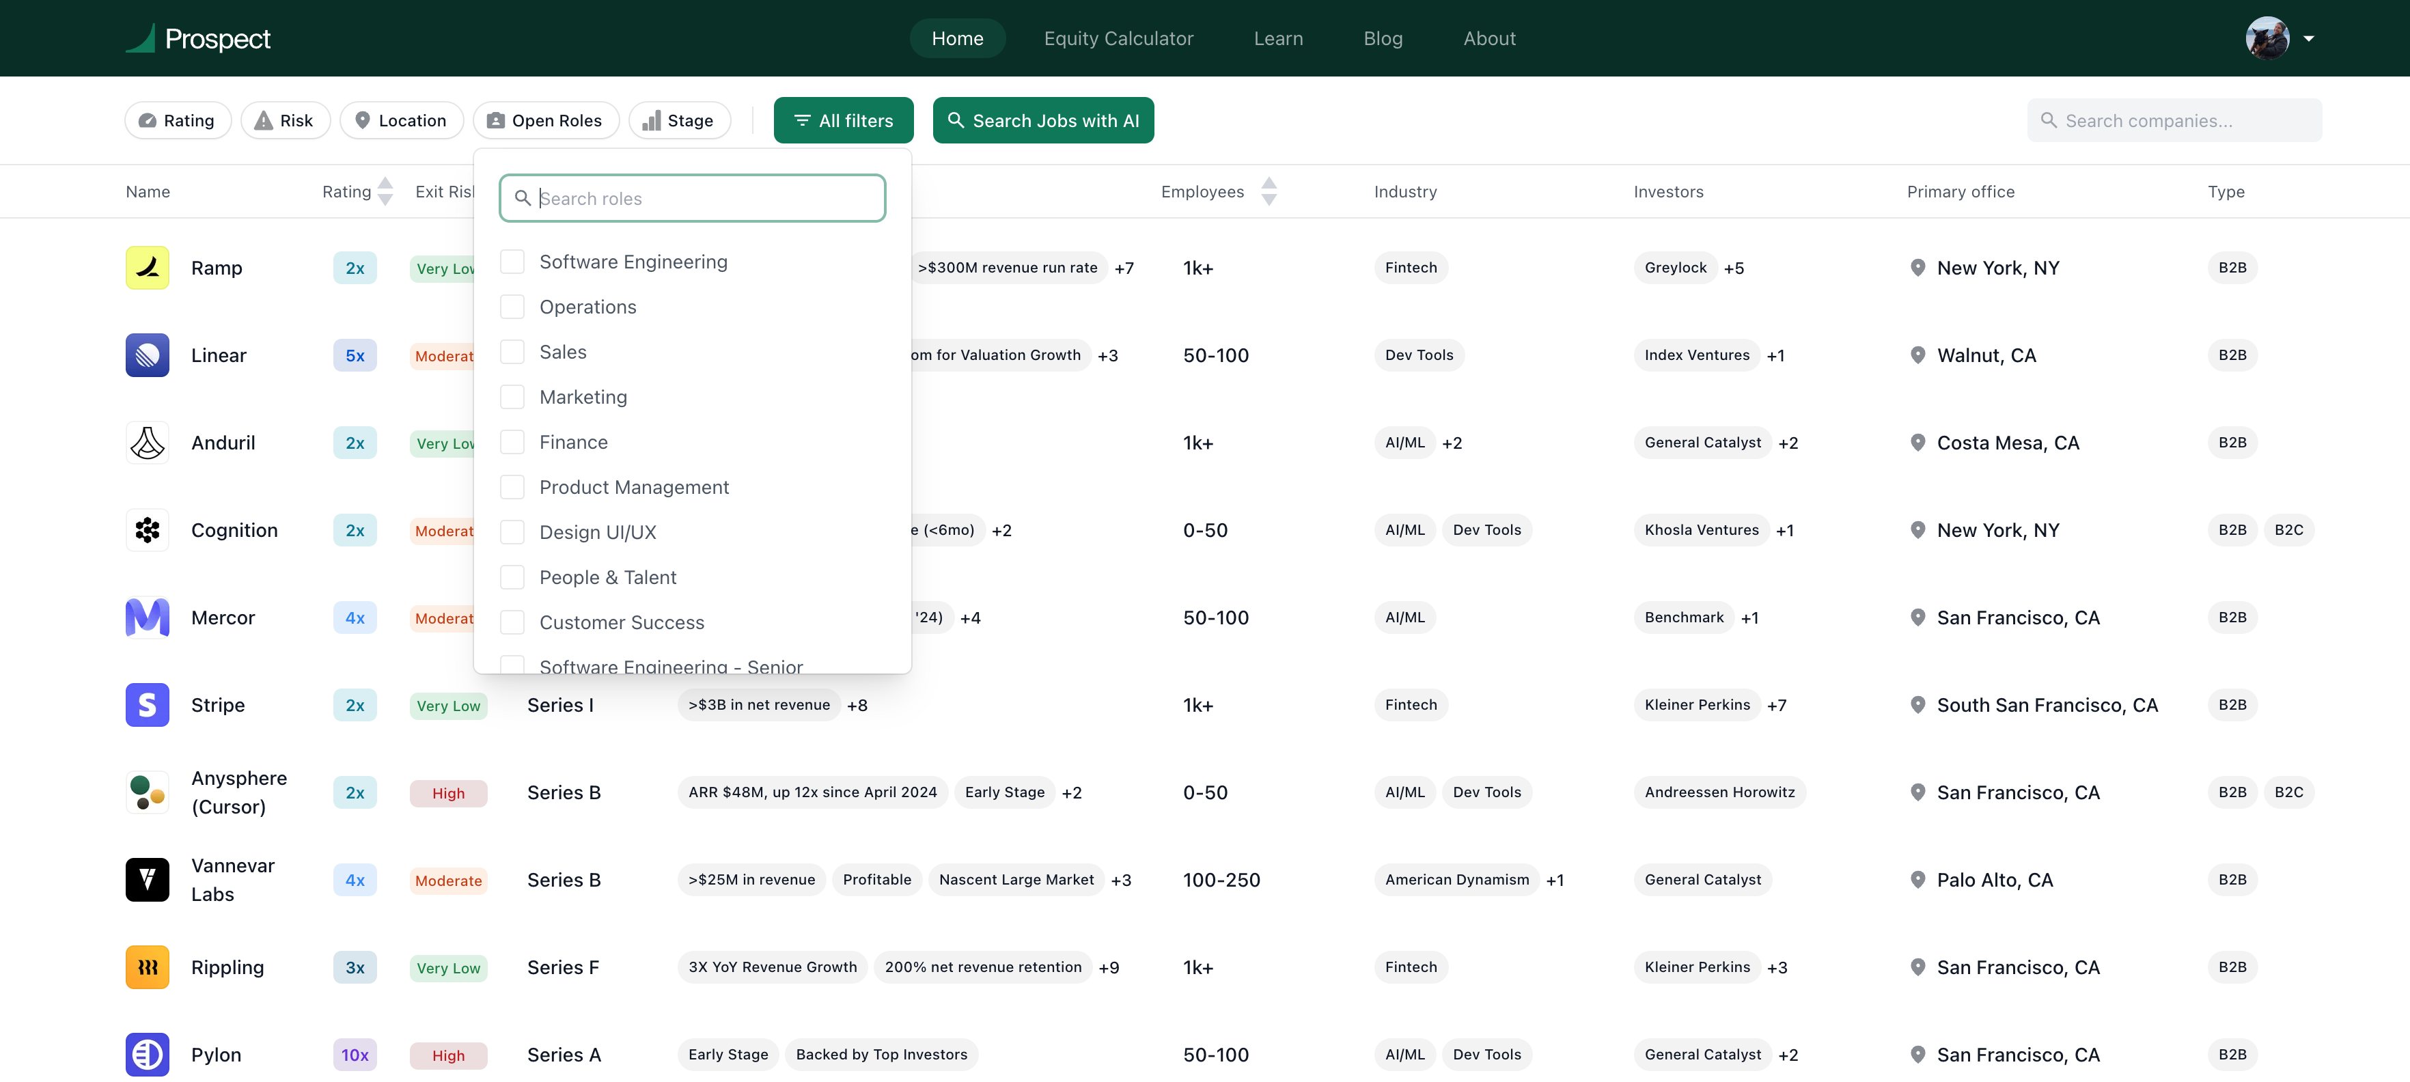Click the Rating column sort arrows

385,192
